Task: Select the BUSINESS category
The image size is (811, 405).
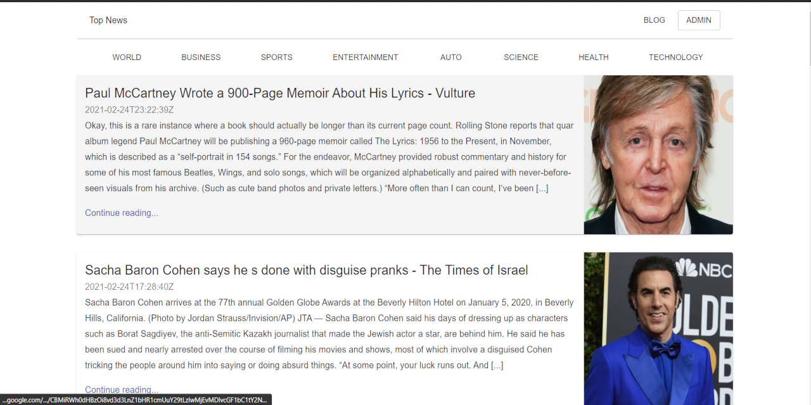Action: coord(201,57)
